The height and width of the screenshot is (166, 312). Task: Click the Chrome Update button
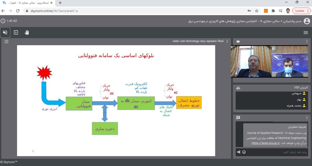(x=301, y=11)
